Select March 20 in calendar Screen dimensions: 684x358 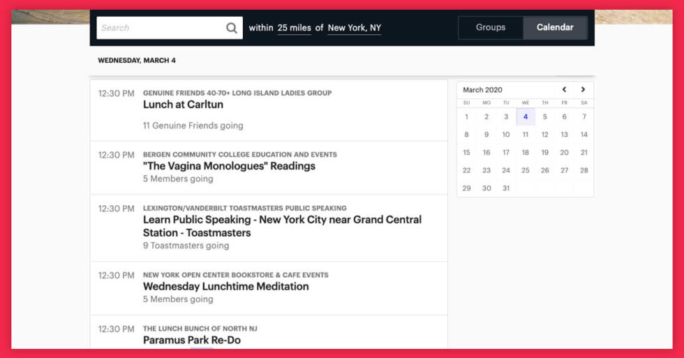coord(565,153)
